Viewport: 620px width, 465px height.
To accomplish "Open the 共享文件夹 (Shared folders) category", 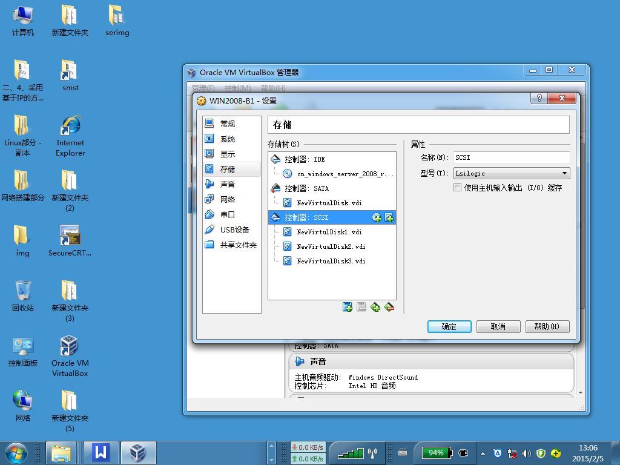I will click(x=232, y=245).
